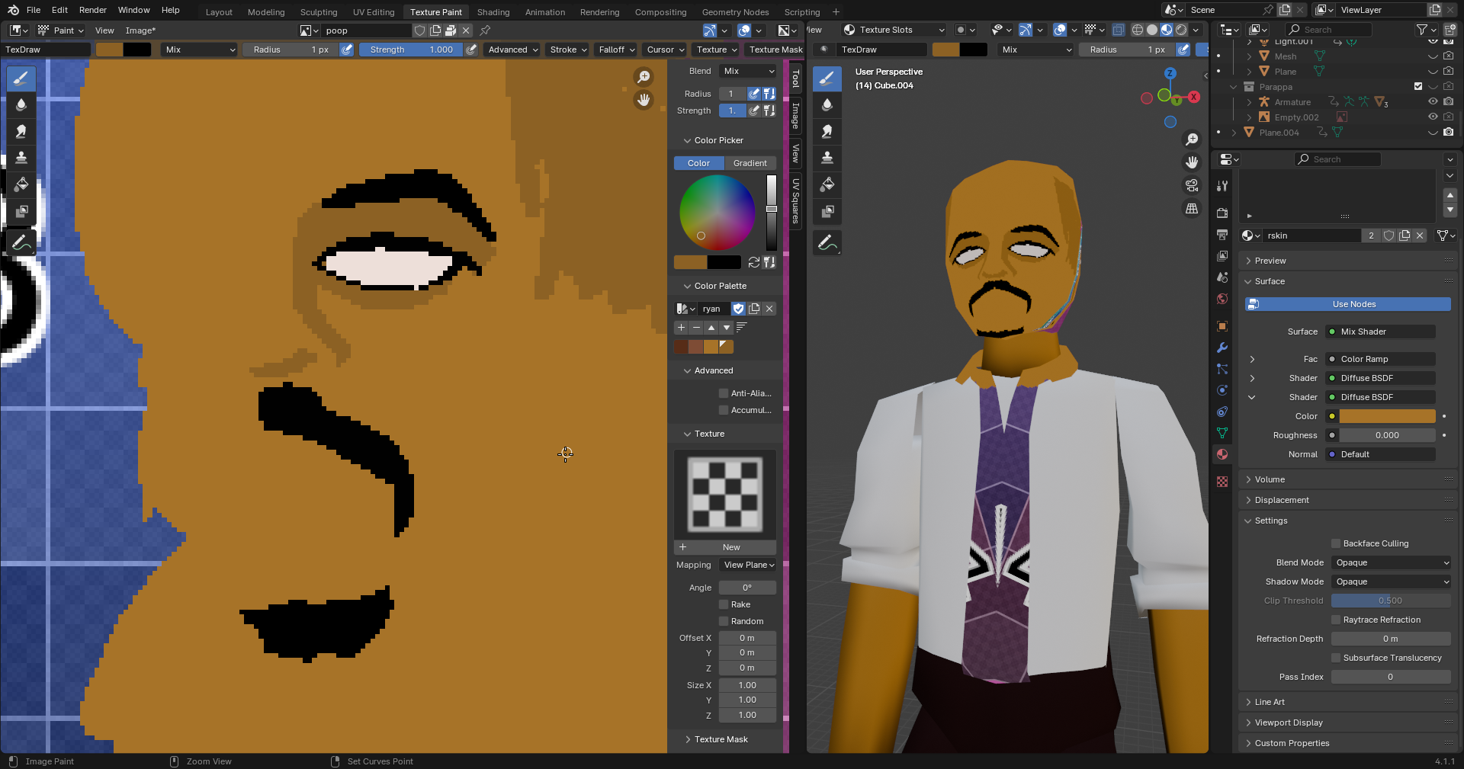Select the Fill tool in 3D viewport
1464x769 pixels.
point(827,184)
